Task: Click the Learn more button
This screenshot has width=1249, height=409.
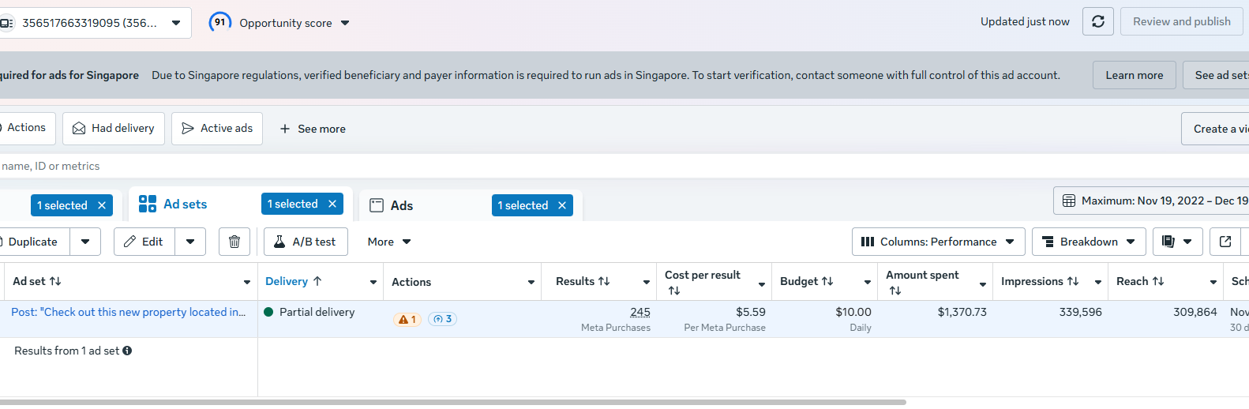Action: 1134,75
